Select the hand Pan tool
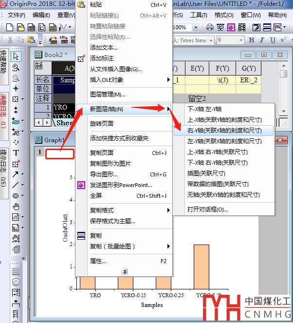The height and width of the screenshot is (323, 293). 16,207
